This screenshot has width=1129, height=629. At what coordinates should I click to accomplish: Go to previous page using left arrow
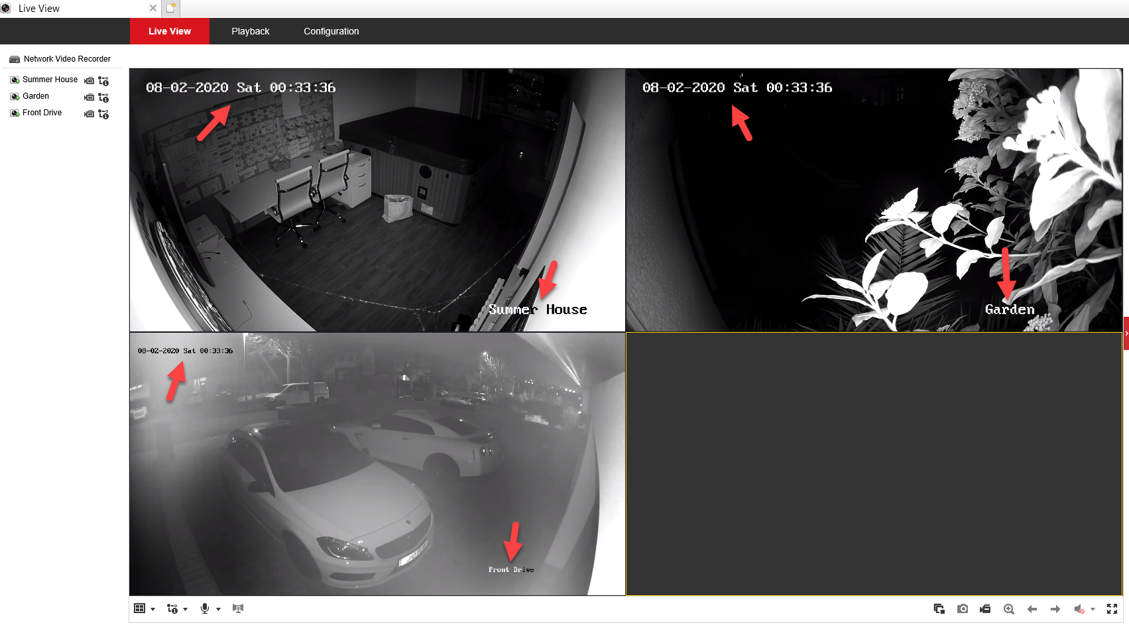1032,608
